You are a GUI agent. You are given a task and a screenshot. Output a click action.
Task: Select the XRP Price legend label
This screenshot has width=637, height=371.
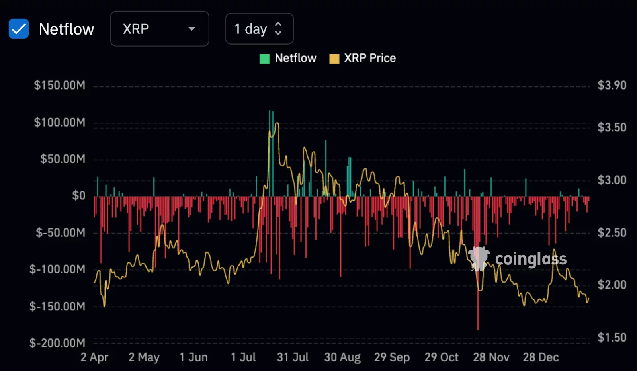pos(370,58)
